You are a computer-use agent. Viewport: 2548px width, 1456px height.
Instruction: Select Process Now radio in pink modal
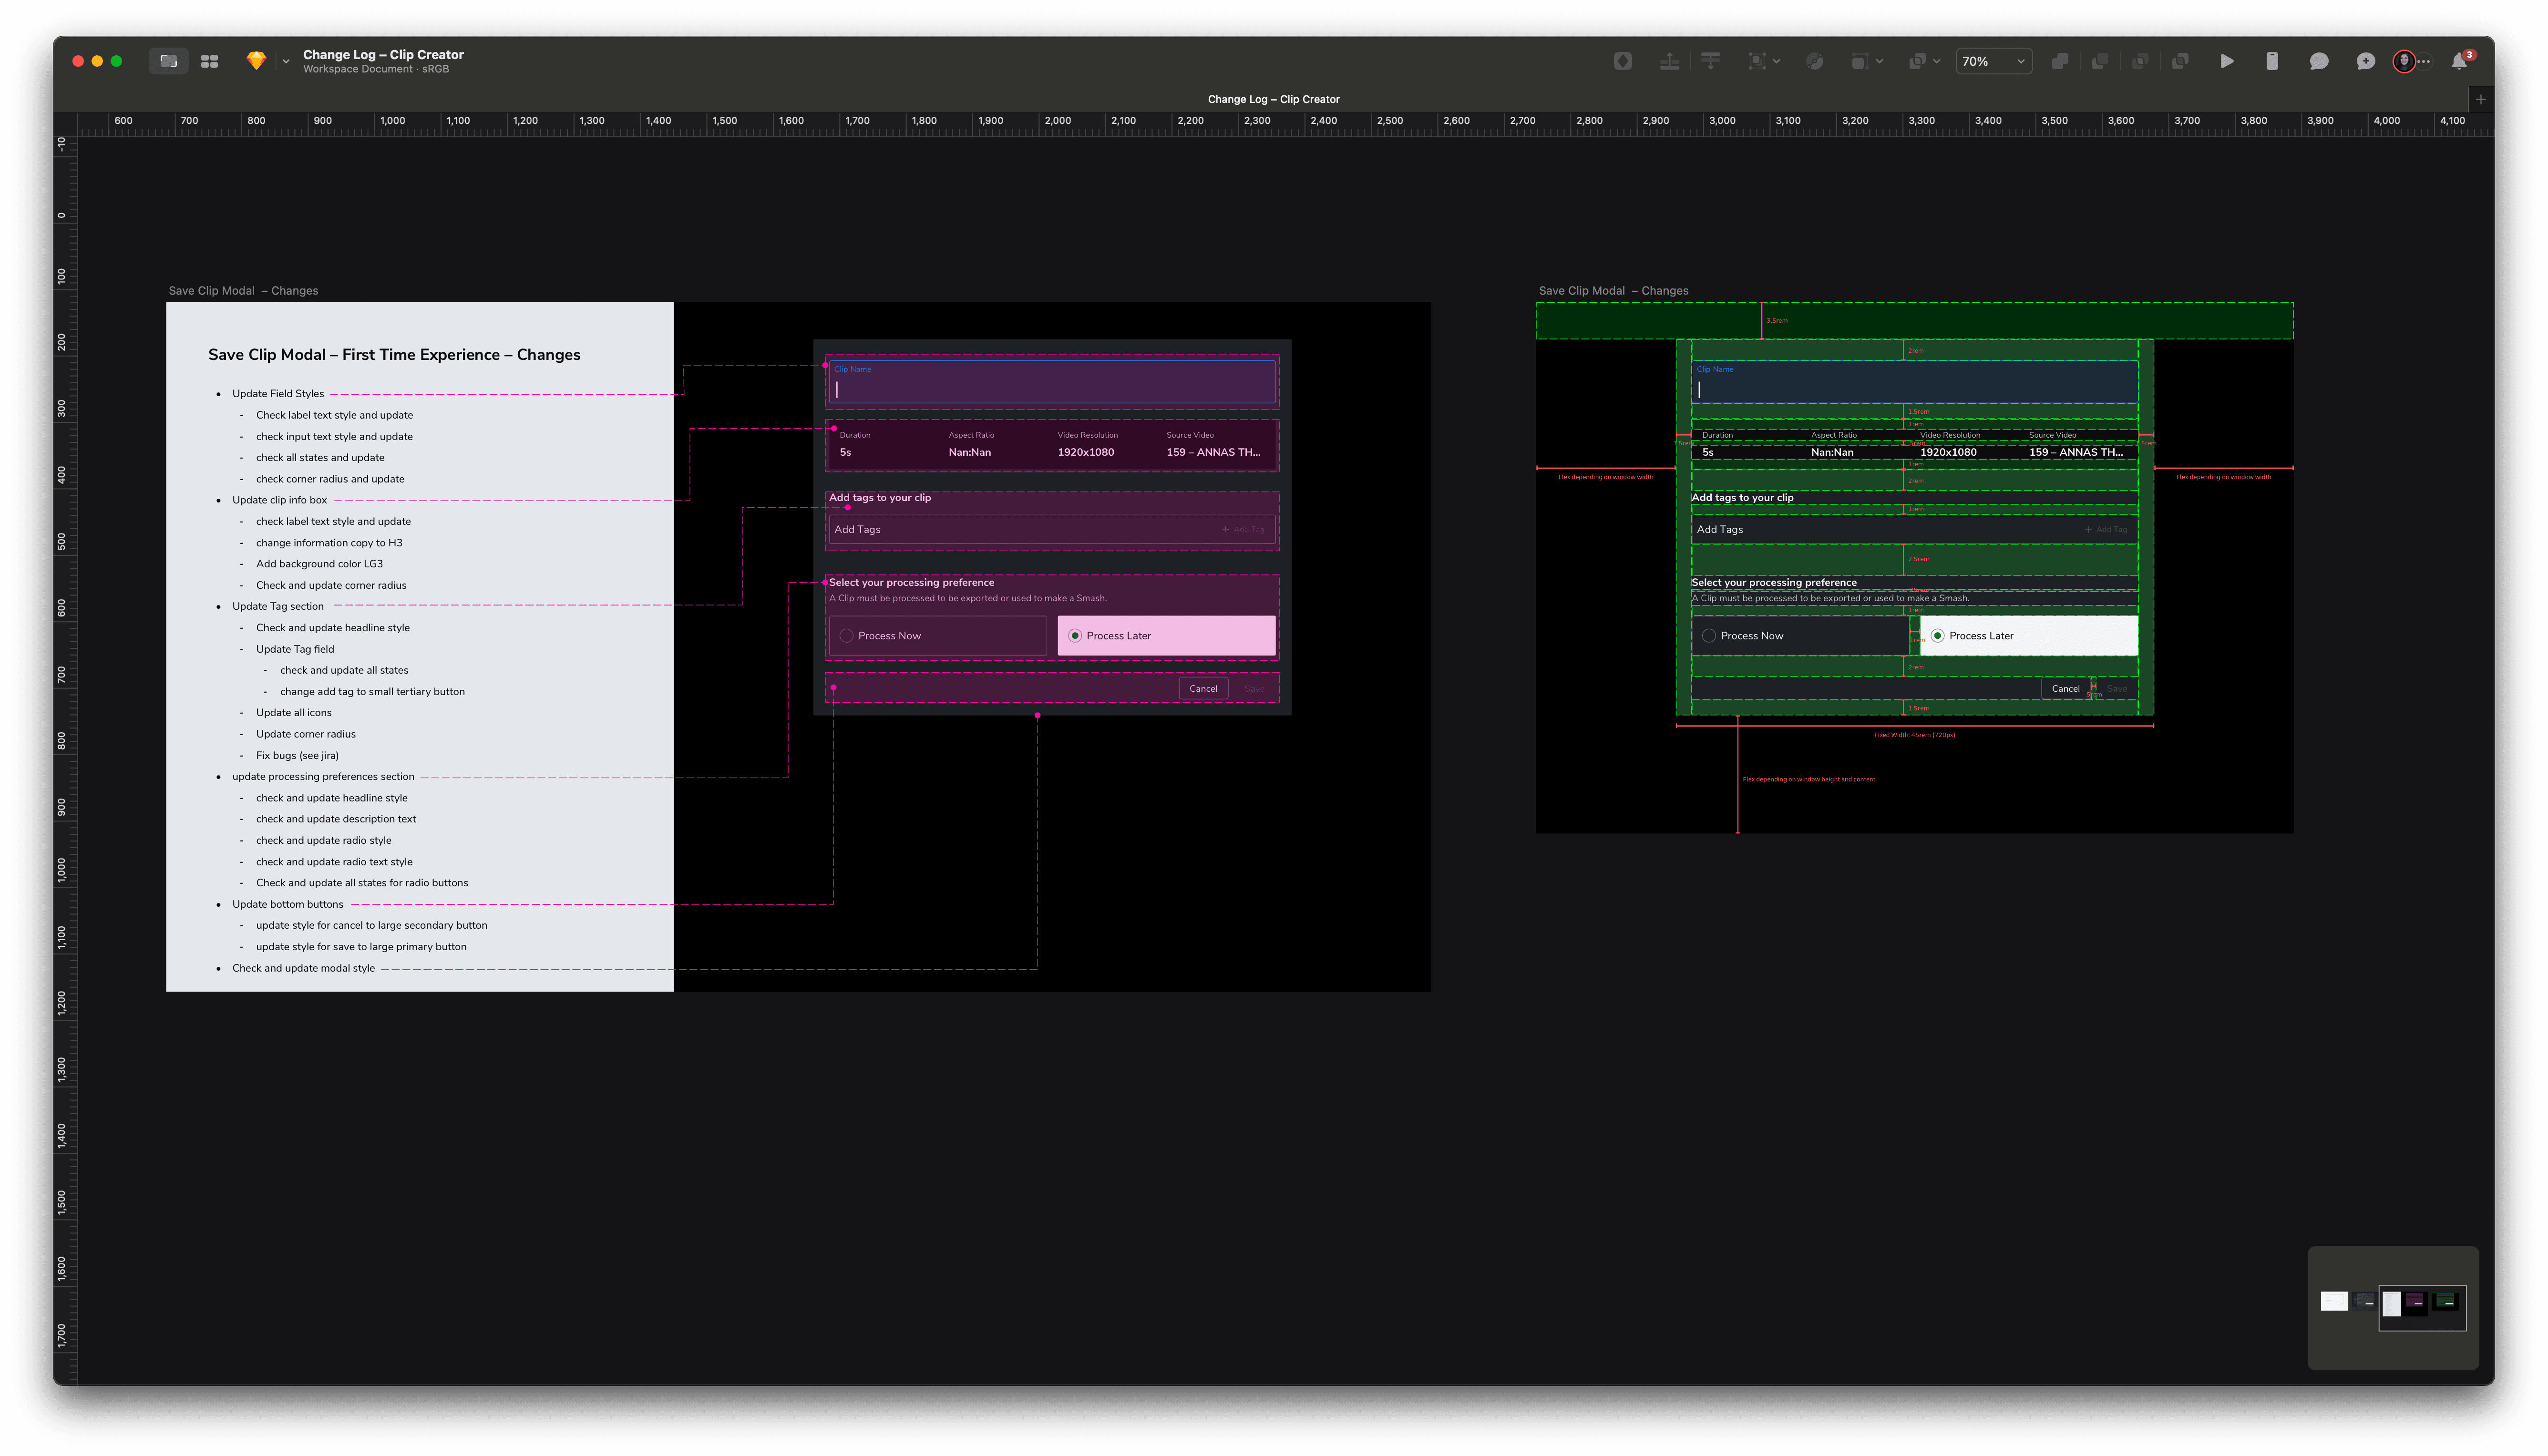(847, 636)
